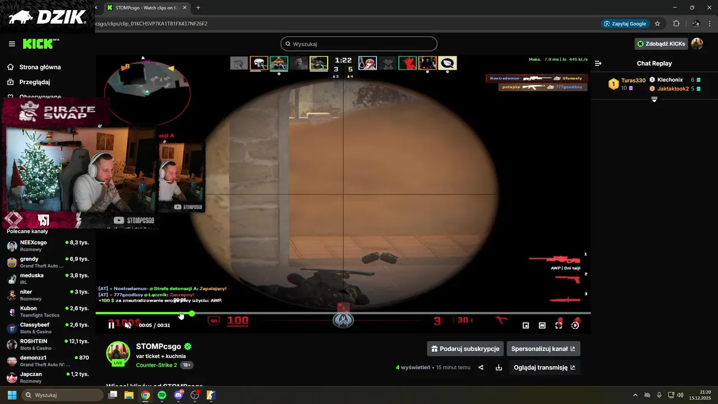718x404 pixels.
Task: Open Chrome extensions puzzle icon
Action: pyautogui.click(x=676, y=24)
